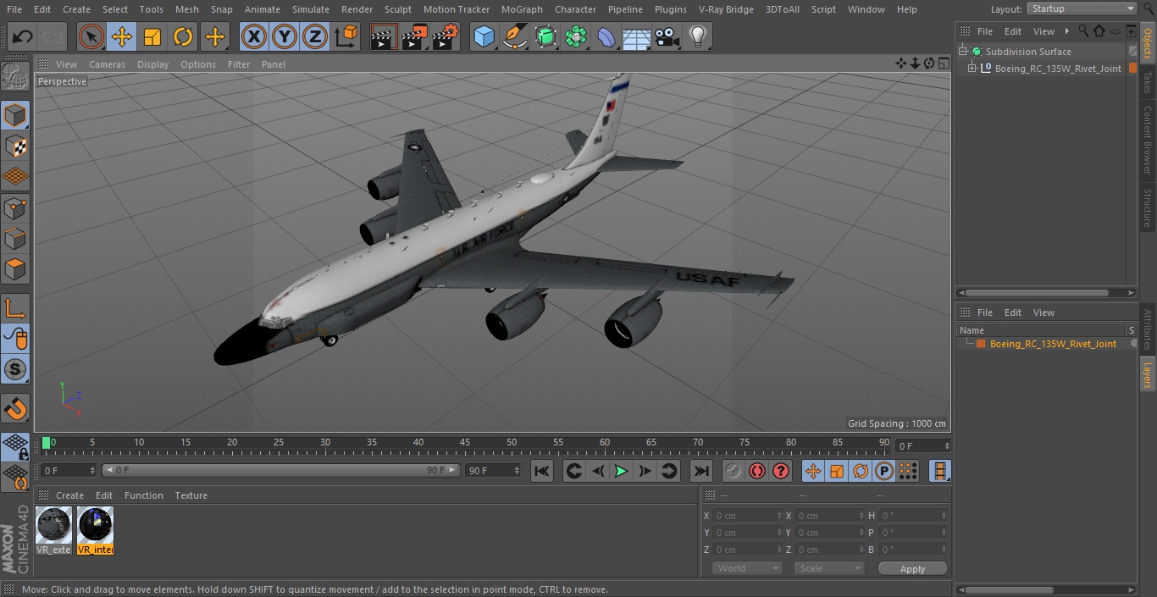1157x597 pixels.
Task: Click viewport maximize toggle icon
Action: [944, 64]
